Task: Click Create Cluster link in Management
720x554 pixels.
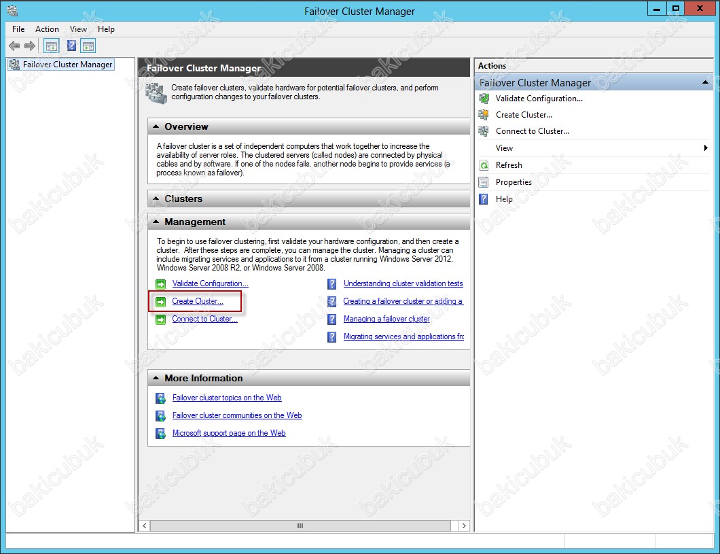Action: click(x=198, y=301)
